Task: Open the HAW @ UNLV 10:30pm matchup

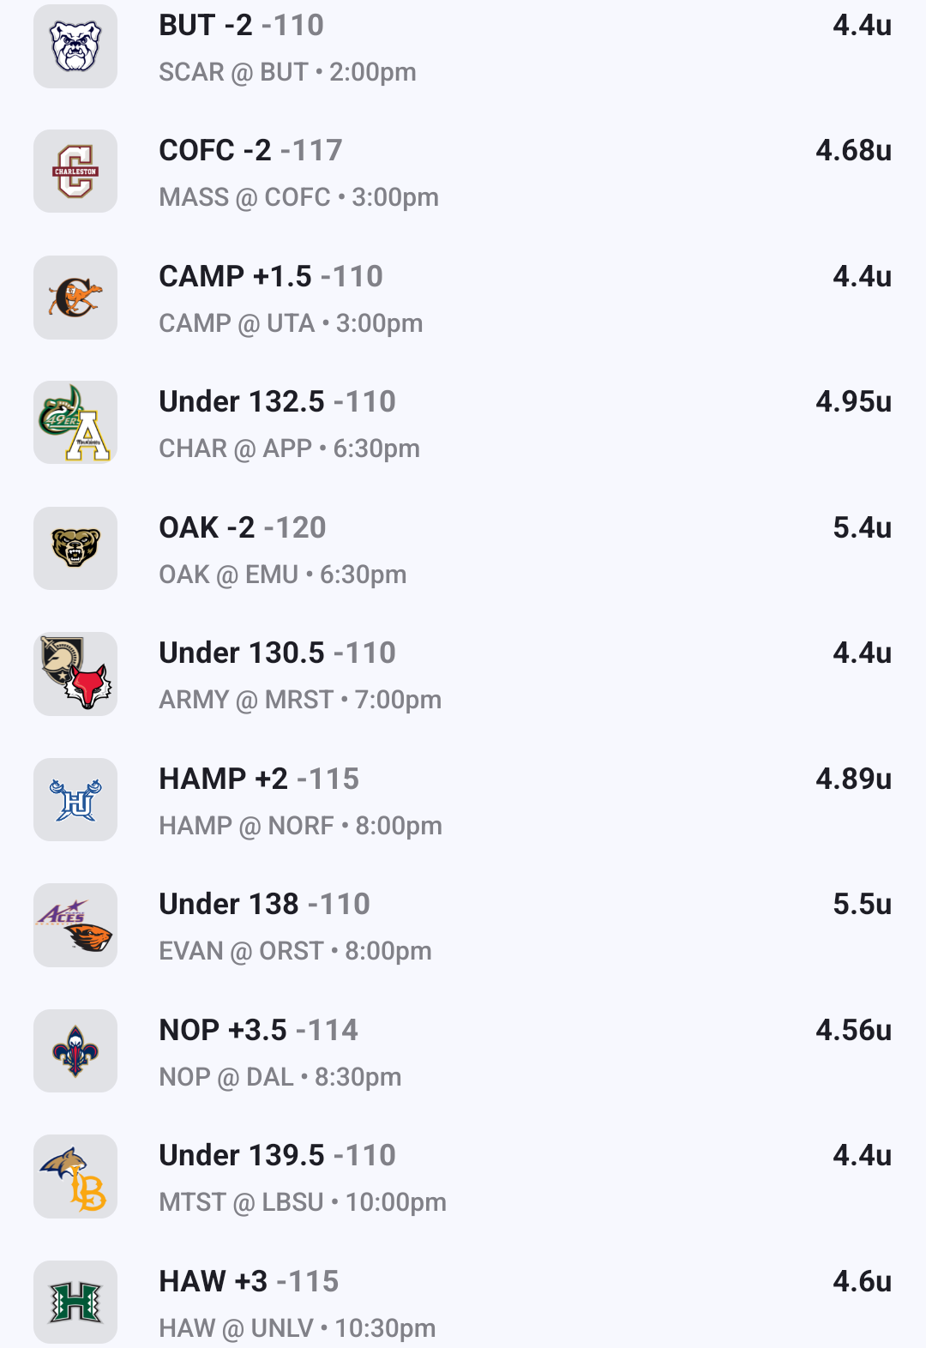Action: click(297, 1328)
